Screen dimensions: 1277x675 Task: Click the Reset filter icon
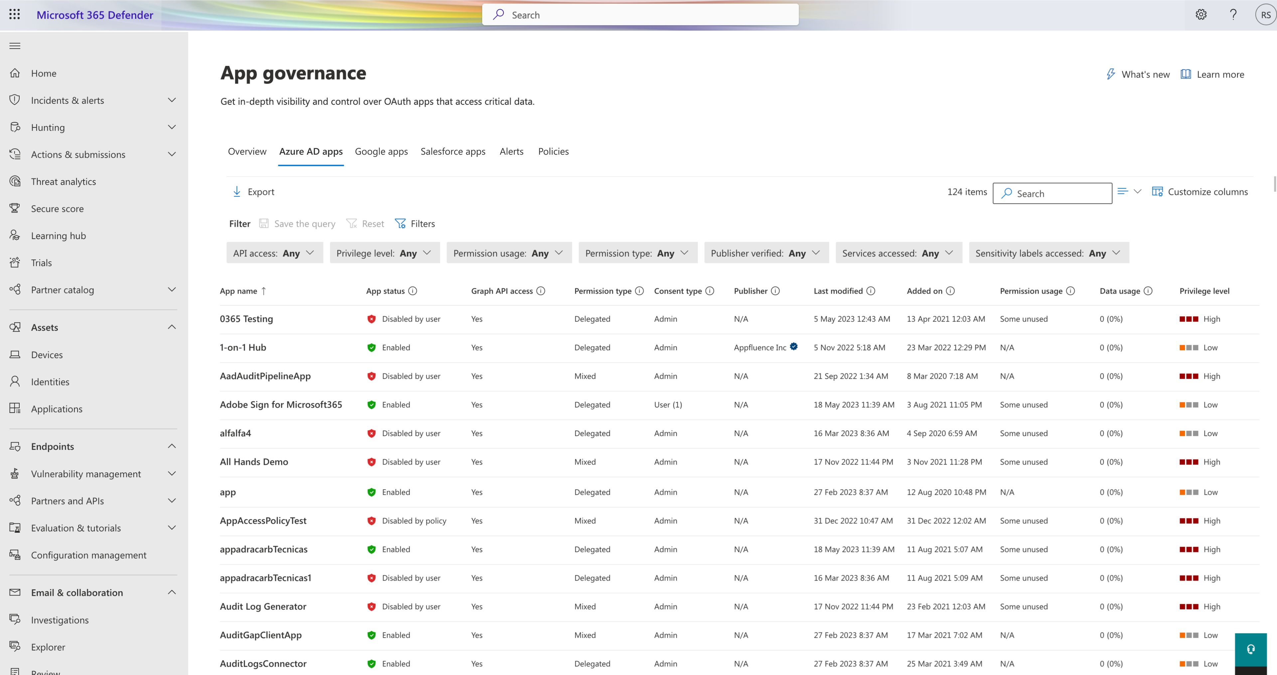352,223
